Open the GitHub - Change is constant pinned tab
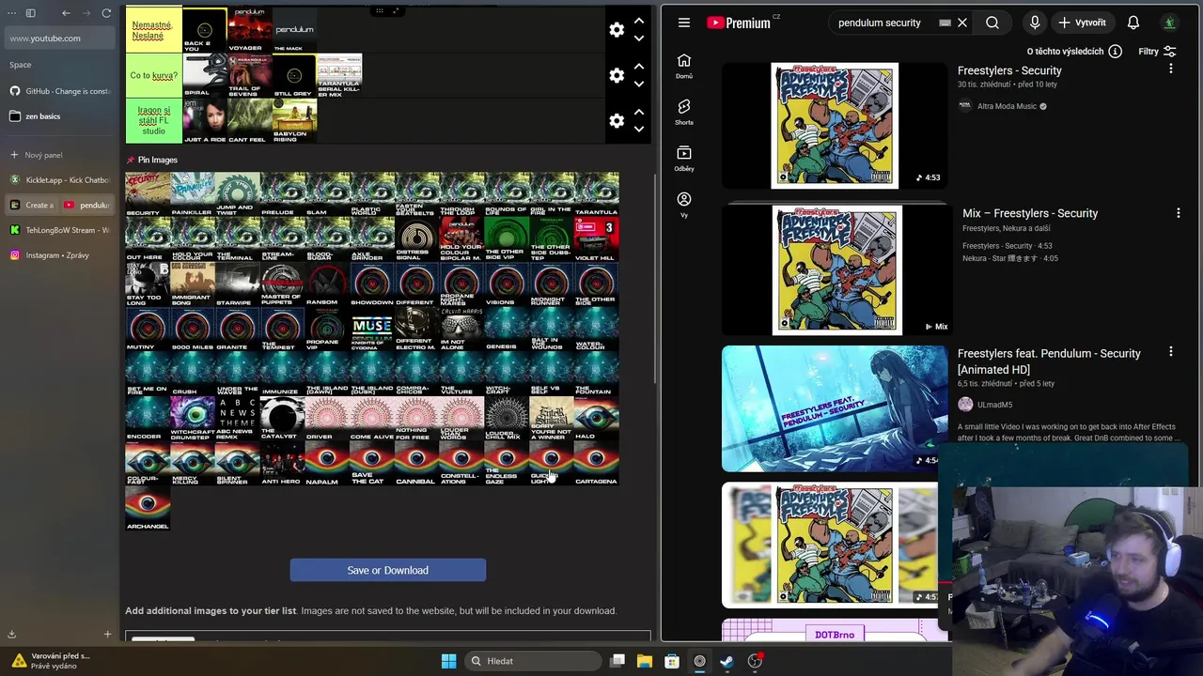The image size is (1203, 676). click(59, 91)
